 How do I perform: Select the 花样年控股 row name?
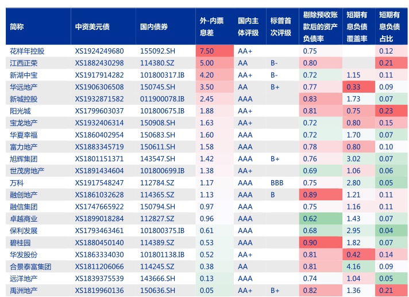(x=27, y=51)
